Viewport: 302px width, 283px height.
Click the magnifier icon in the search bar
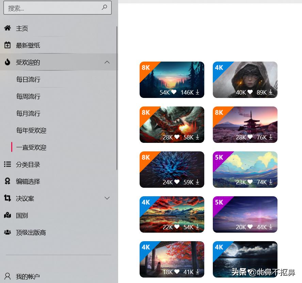[x=104, y=7]
